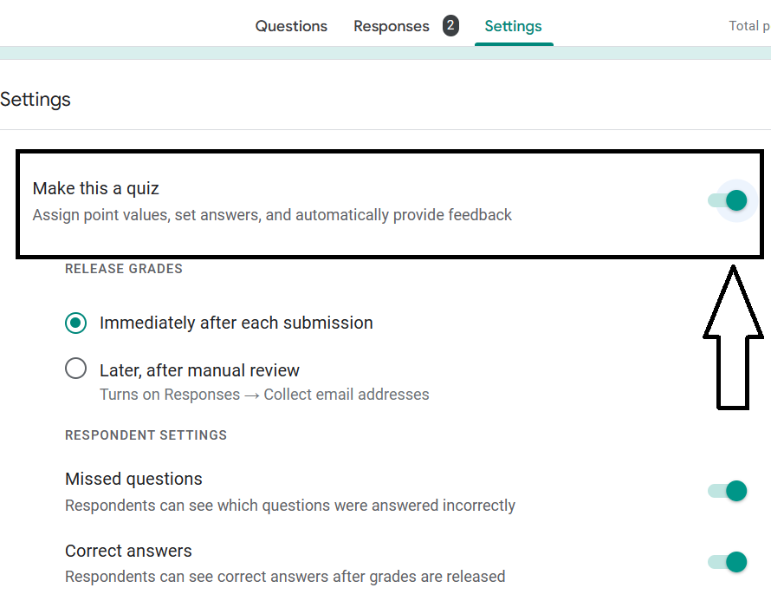771x614 pixels.
Task: Toggle the Correct answers switch
Action: click(729, 562)
